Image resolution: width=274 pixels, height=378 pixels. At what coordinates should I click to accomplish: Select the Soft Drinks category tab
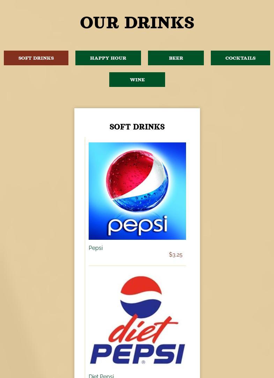36,58
